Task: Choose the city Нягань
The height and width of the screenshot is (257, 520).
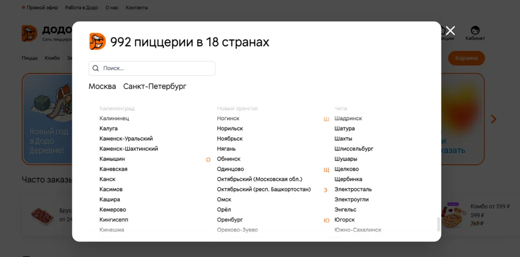Action: (x=226, y=149)
